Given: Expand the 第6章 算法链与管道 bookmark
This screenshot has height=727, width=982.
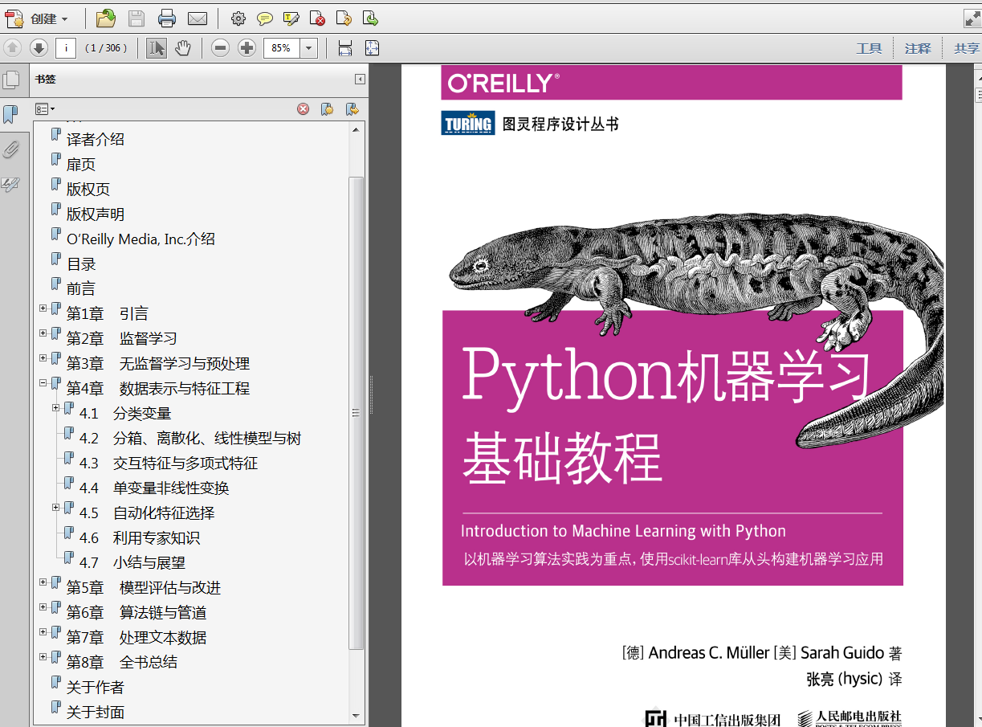Looking at the screenshot, I should pos(43,607).
